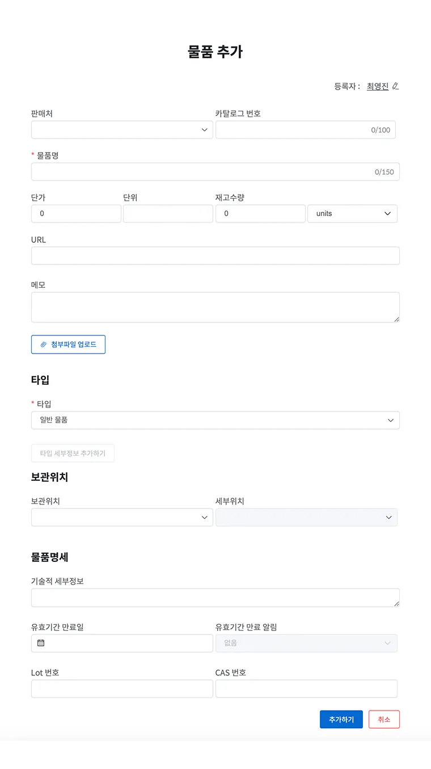The image size is (431, 769).
Task: Open the 보관위치 dropdown
Action: (122, 518)
